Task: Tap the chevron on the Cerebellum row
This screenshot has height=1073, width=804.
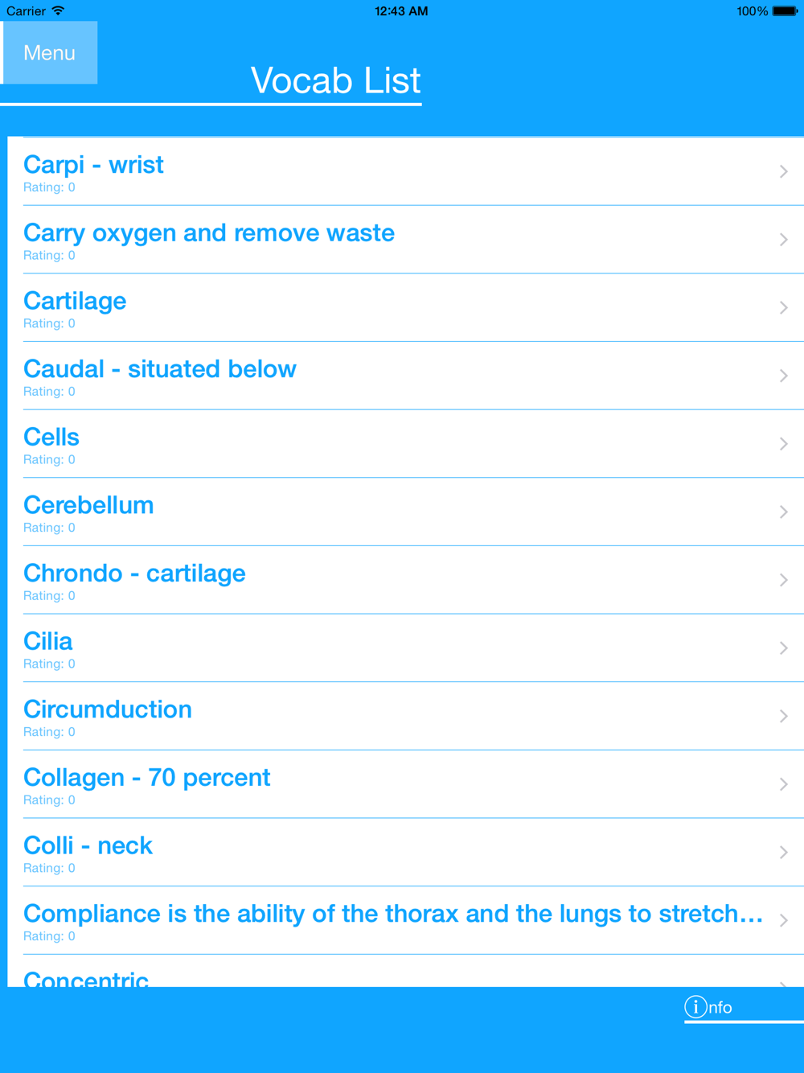Action: tap(783, 512)
